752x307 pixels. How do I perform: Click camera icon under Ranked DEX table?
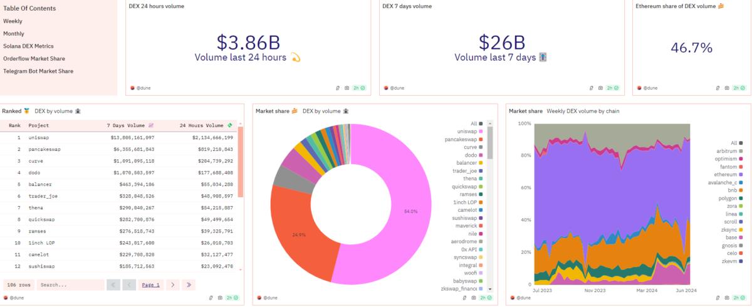click(220, 298)
